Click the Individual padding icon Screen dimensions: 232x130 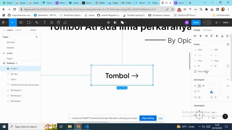click(x=228, y=97)
